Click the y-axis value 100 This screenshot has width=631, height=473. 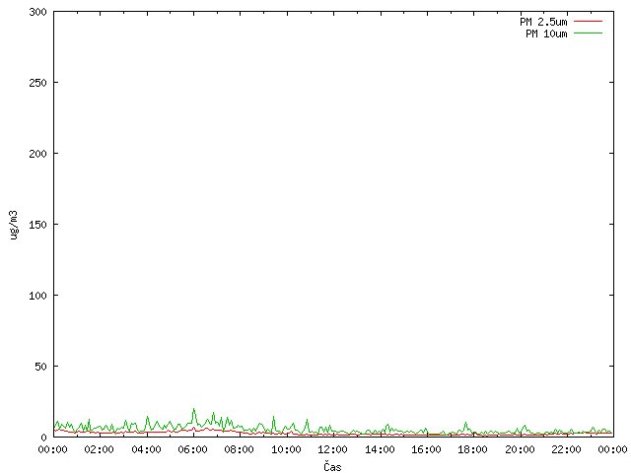pos(37,296)
